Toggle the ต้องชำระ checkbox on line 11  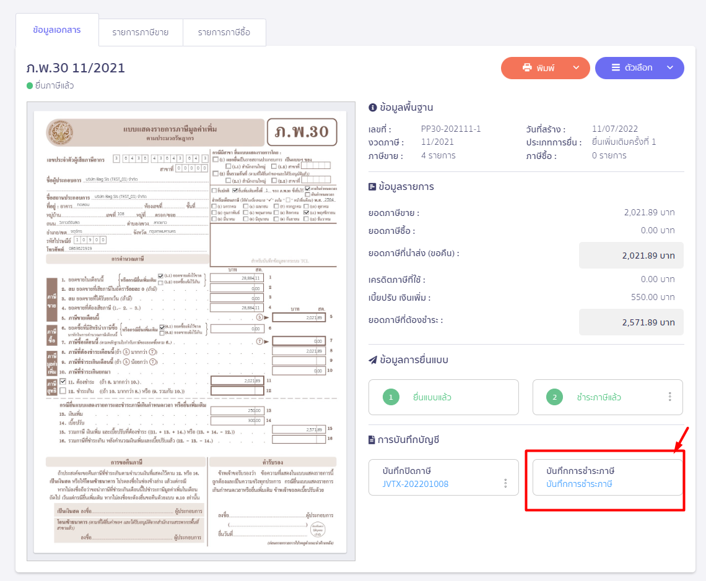(x=63, y=381)
